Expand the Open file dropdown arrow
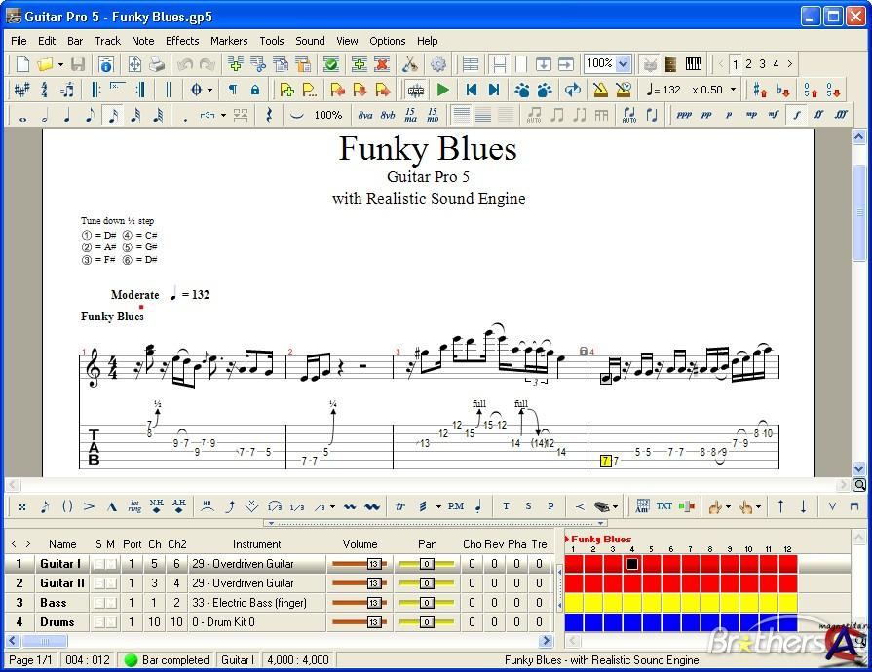 60,64
